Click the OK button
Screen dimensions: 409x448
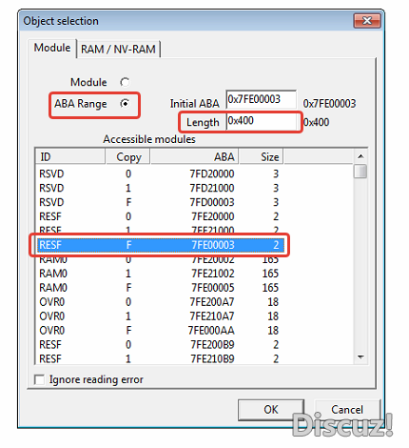tap(271, 410)
